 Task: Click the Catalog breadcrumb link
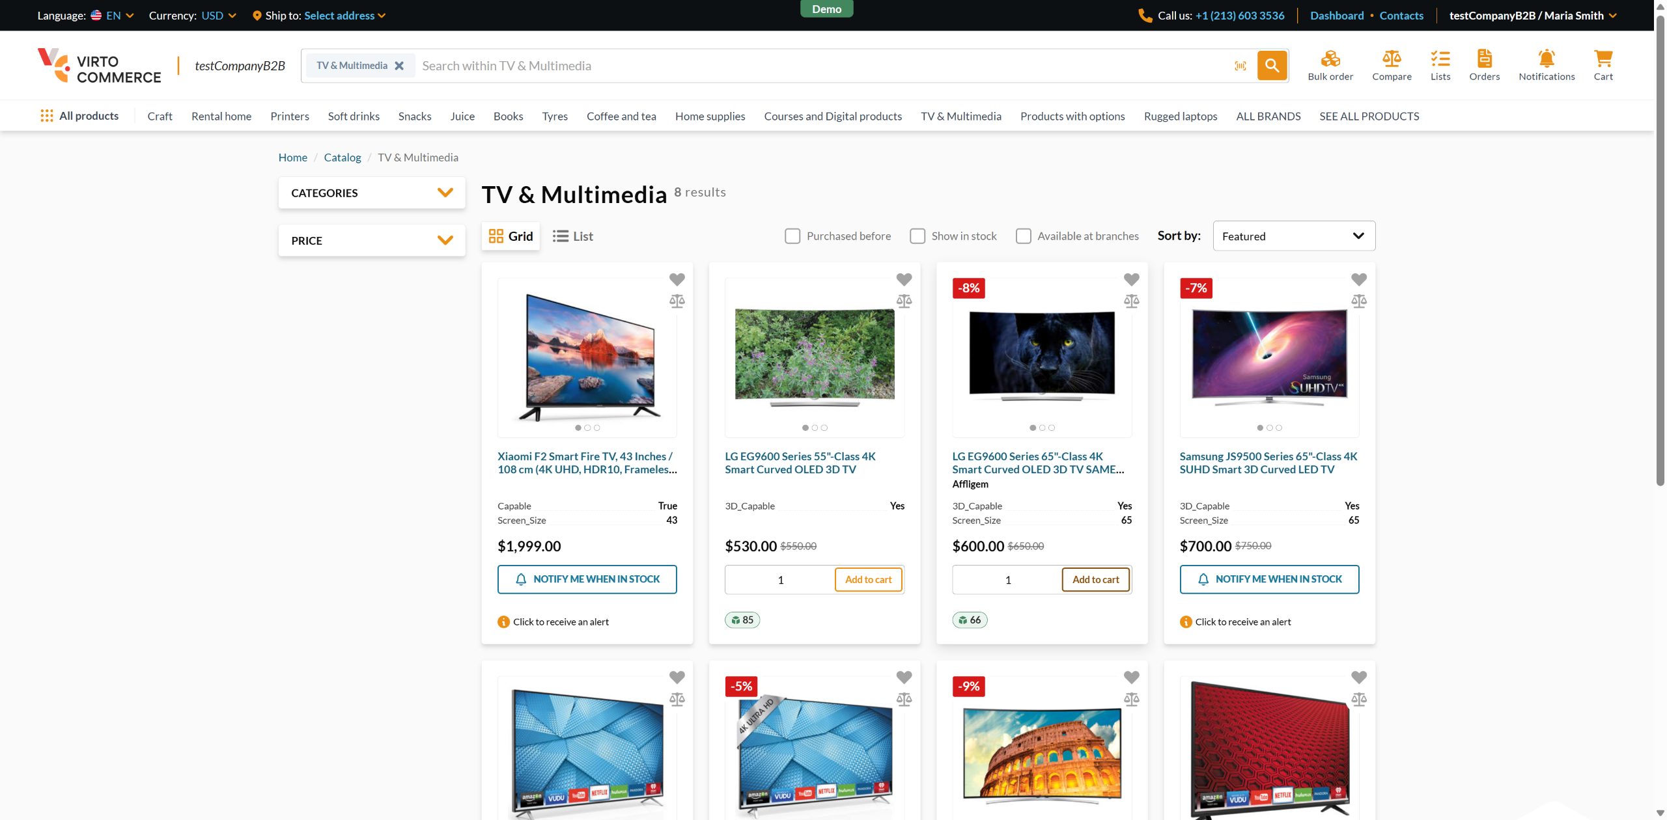click(342, 157)
